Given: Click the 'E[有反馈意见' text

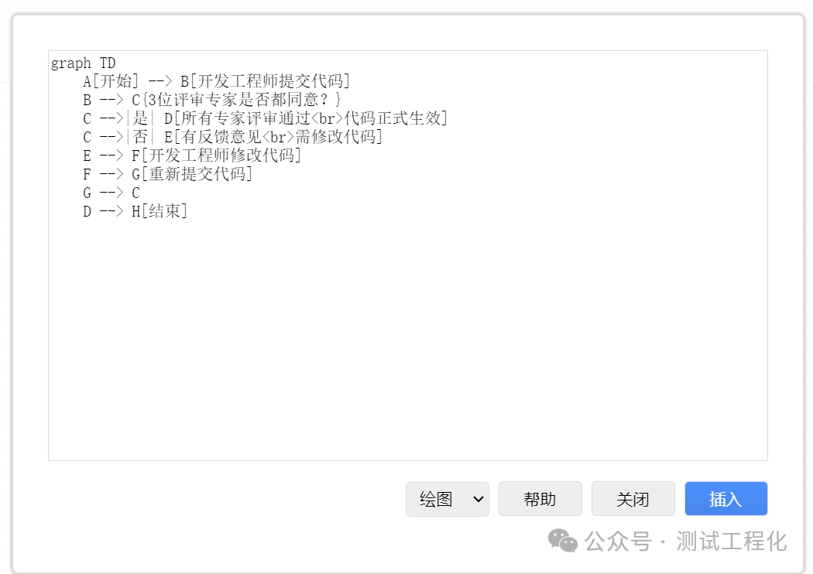Looking at the screenshot, I should pos(213,137).
